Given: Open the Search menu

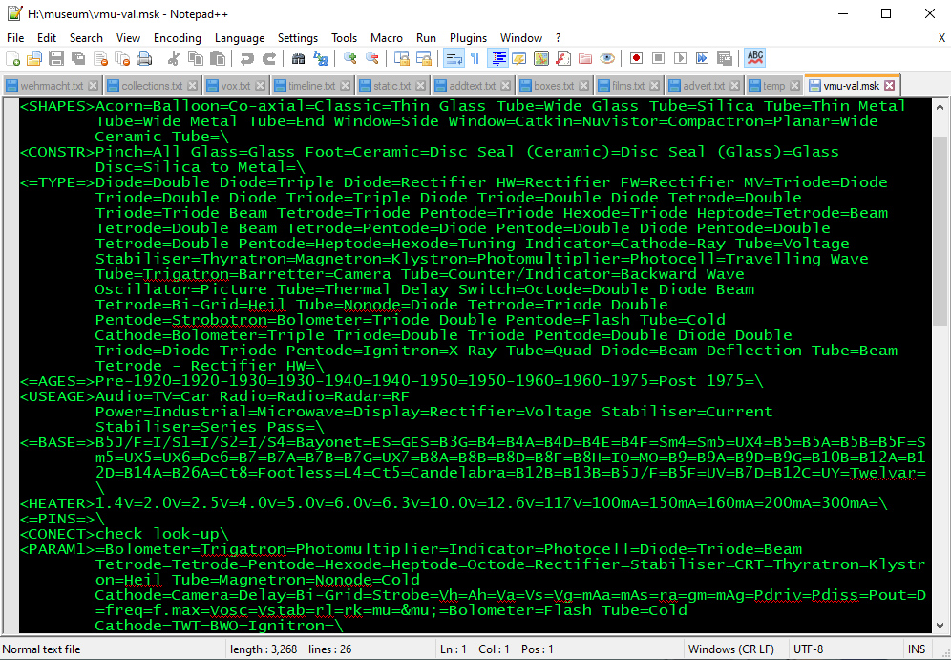Looking at the screenshot, I should [86, 38].
